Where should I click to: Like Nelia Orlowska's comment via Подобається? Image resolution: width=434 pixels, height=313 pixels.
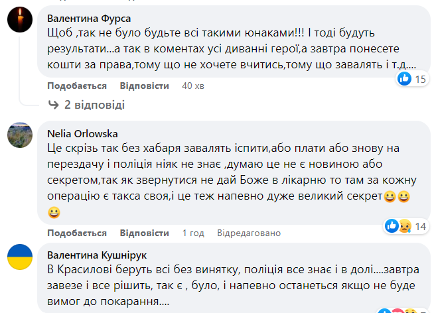tap(77, 233)
